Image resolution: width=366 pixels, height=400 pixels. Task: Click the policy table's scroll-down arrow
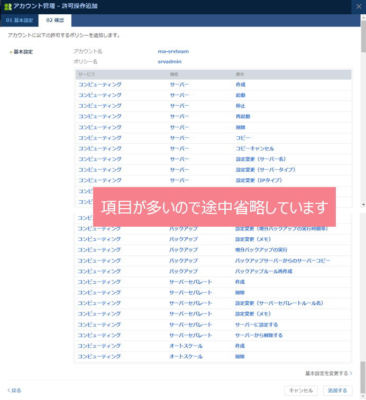click(363, 204)
